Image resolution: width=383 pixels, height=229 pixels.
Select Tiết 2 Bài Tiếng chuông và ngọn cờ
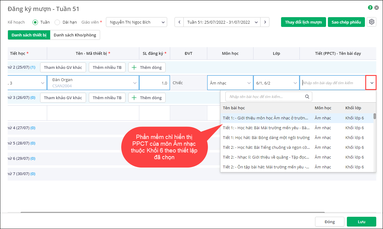coord(297,148)
